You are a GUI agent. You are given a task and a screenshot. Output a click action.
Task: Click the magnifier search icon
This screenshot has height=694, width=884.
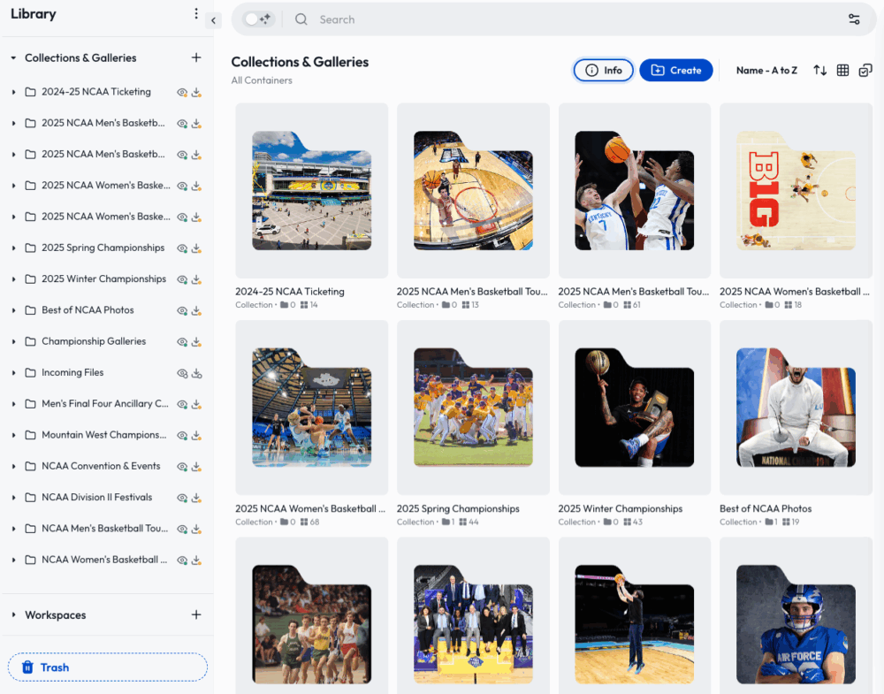301,19
